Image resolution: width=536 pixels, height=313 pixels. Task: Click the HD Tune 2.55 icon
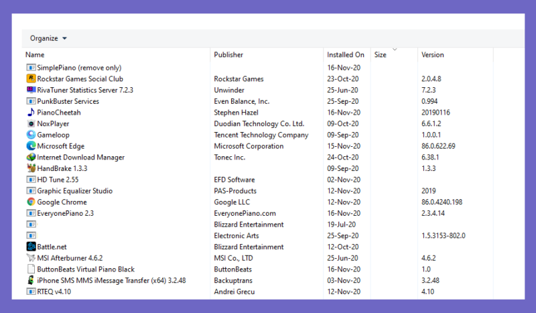coord(31,180)
